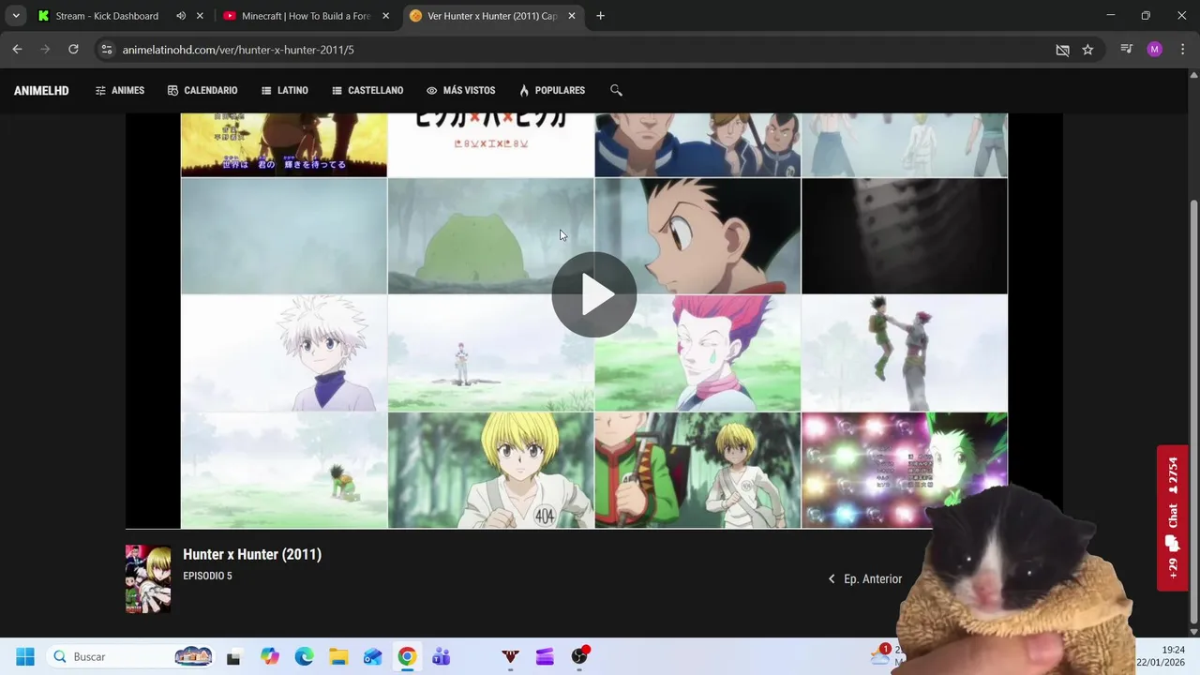Expand the tab search dropdown
This screenshot has height=675, width=1200.
(x=16, y=16)
